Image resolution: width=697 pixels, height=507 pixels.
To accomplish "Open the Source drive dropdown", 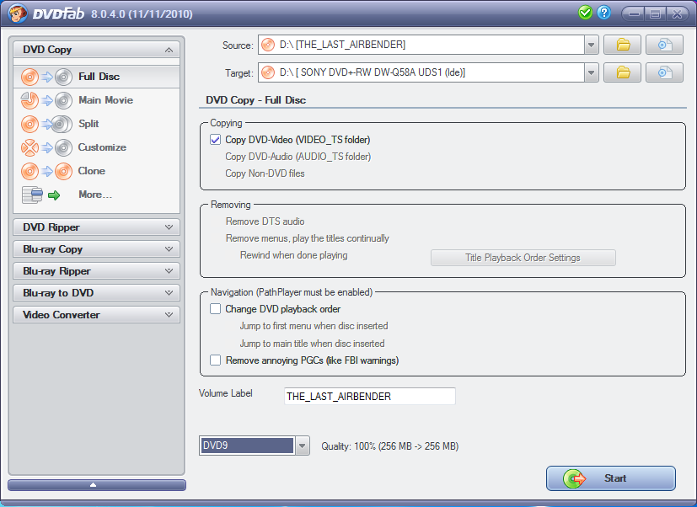I will coord(591,45).
